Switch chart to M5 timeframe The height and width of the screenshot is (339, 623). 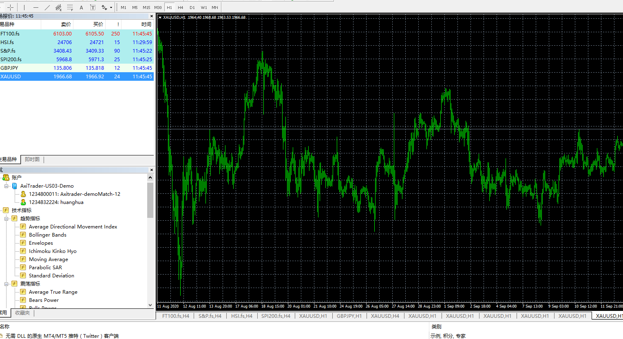135,7
